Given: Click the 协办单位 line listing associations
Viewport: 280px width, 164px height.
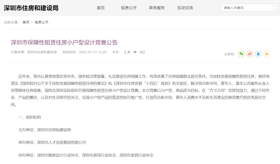Looking at the screenshot, I should [x=86, y=155].
